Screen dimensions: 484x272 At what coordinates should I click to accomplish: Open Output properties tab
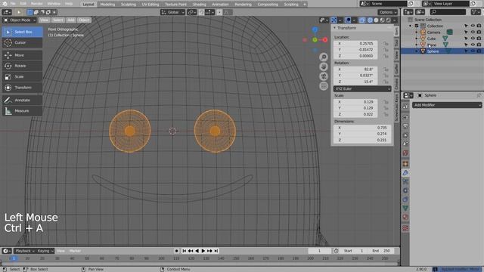coord(405,126)
